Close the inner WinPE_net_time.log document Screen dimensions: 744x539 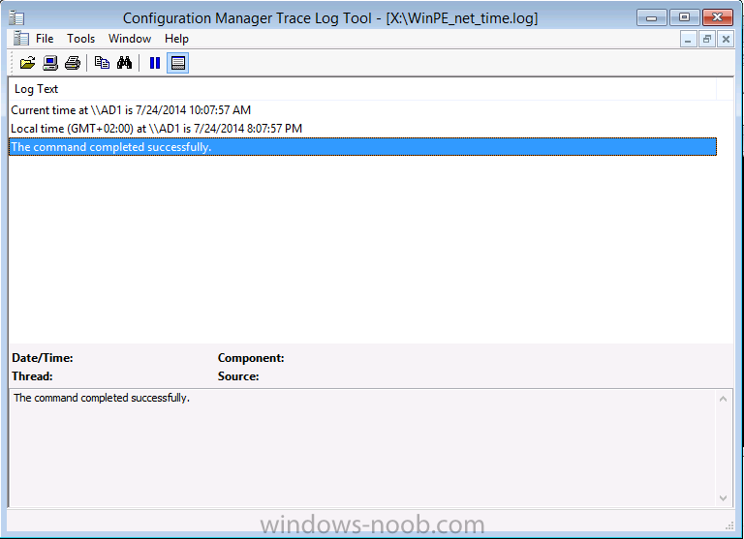tap(726, 39)
